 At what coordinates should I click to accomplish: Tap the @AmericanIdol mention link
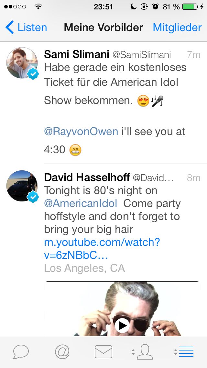point(80,203)
